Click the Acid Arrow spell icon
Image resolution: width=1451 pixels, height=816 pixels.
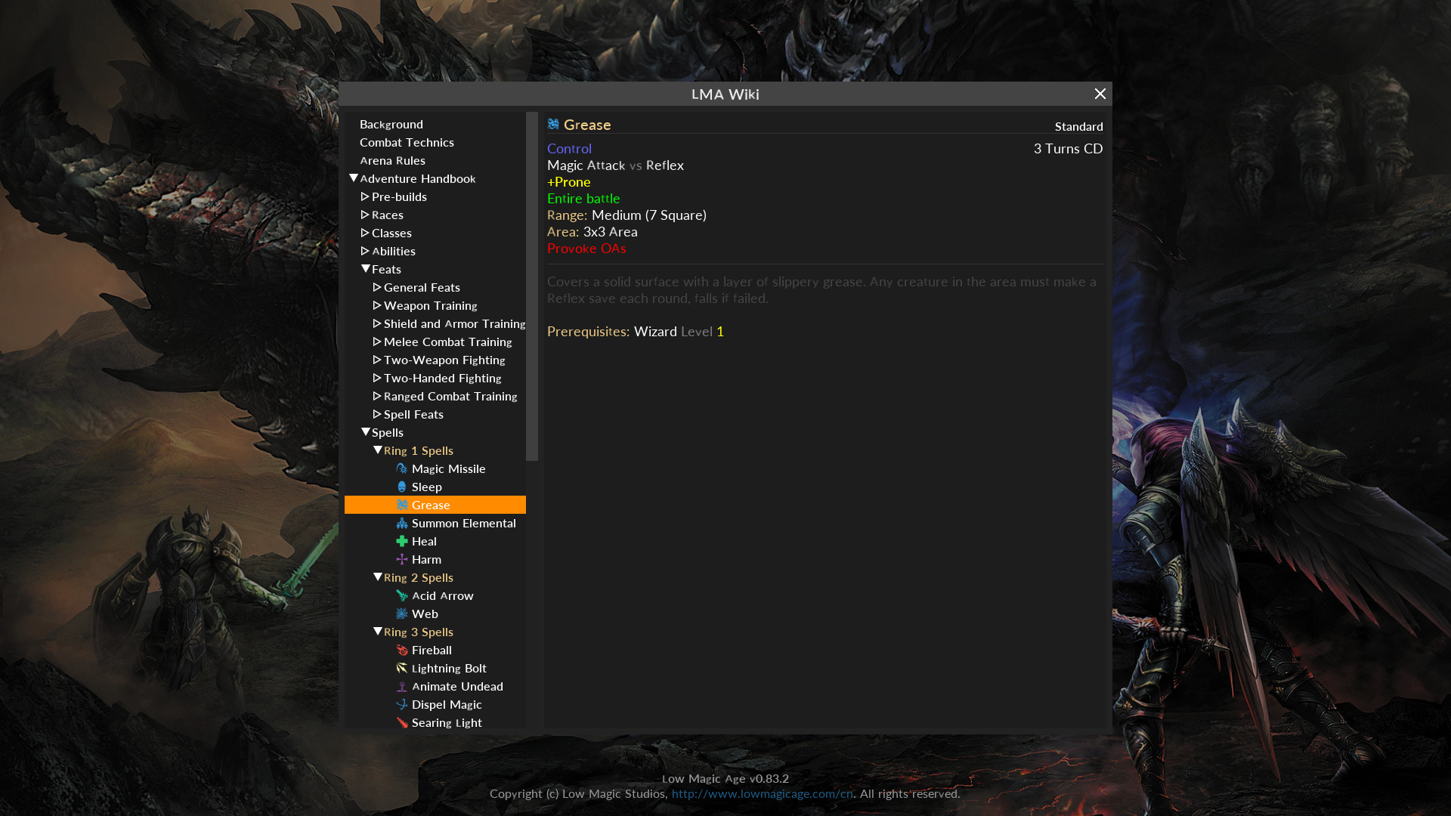401,595
